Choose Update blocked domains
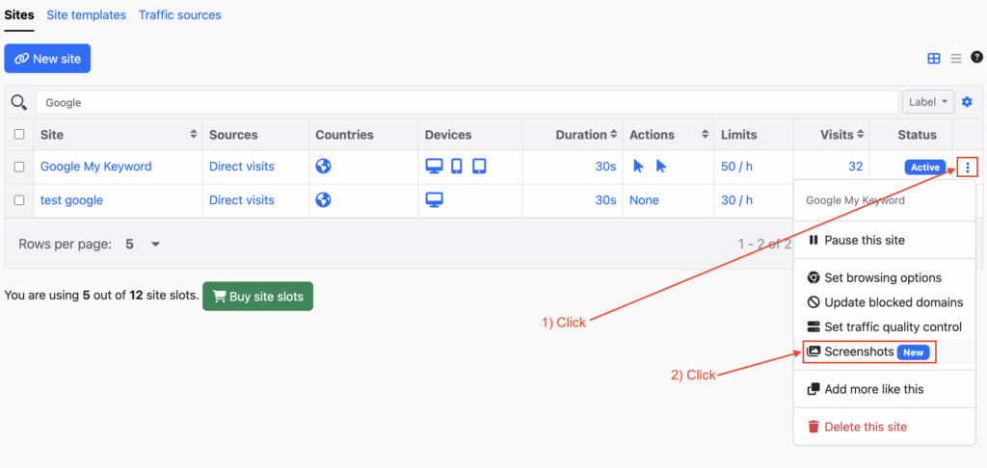Image resolution: width=987 pixels, height=468 pixels. click(x=885, y=302)
